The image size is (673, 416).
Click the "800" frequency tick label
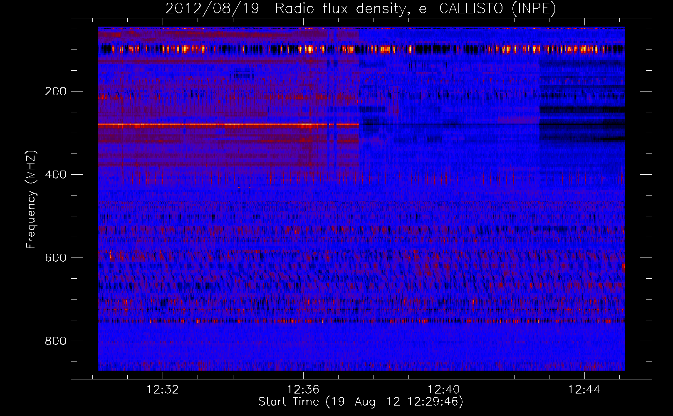pos(56,341)
